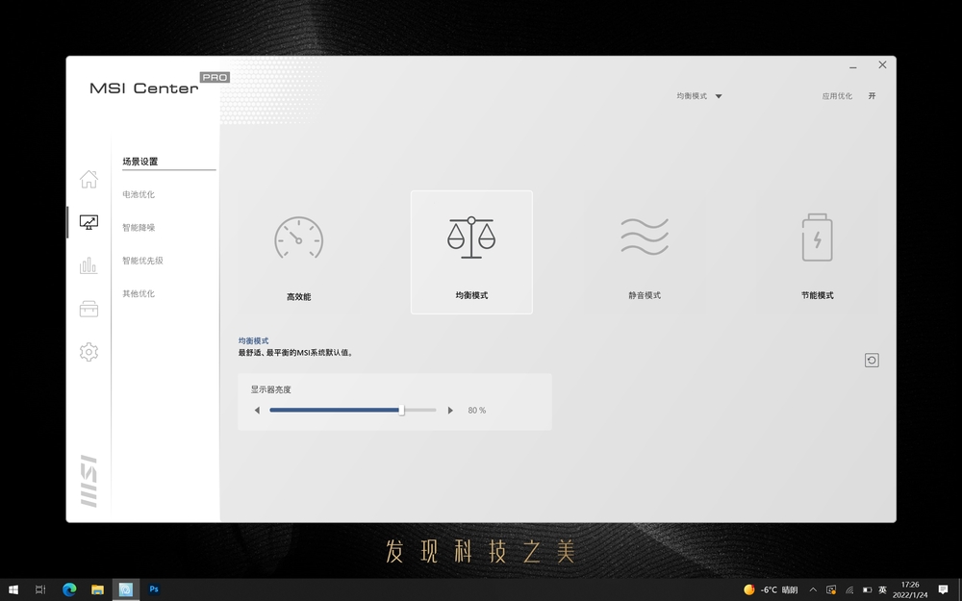Image resolution: width=962 pixels, height=601 pixels.
Task: Open the 智能优先级 menu item
Action: tap(143, 261)
